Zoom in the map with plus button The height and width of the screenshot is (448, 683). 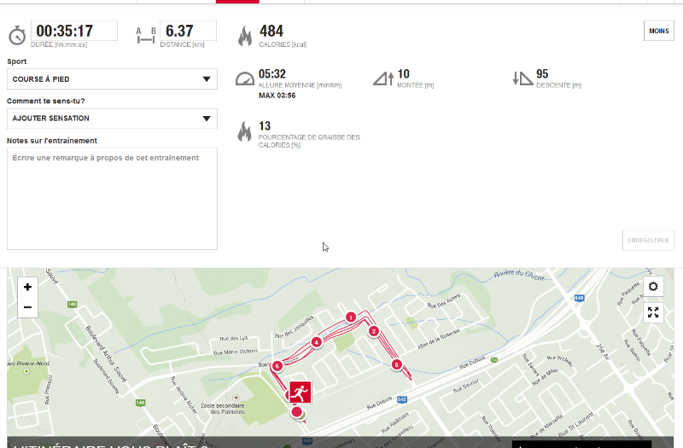click(x=27, y=287)
